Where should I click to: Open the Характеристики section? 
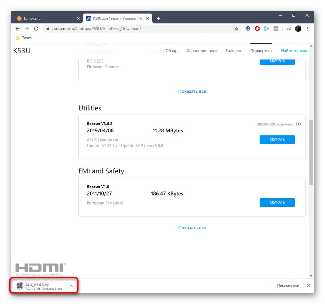(202, 51)
